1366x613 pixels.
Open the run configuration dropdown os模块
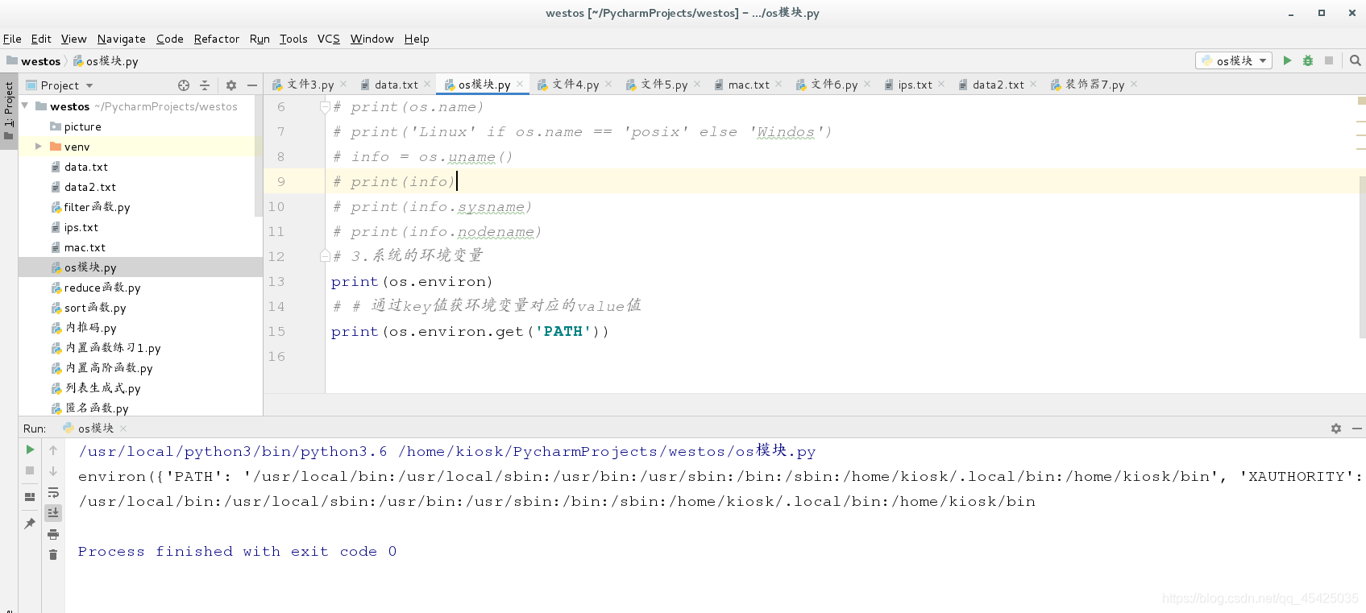pos(1234,60)
